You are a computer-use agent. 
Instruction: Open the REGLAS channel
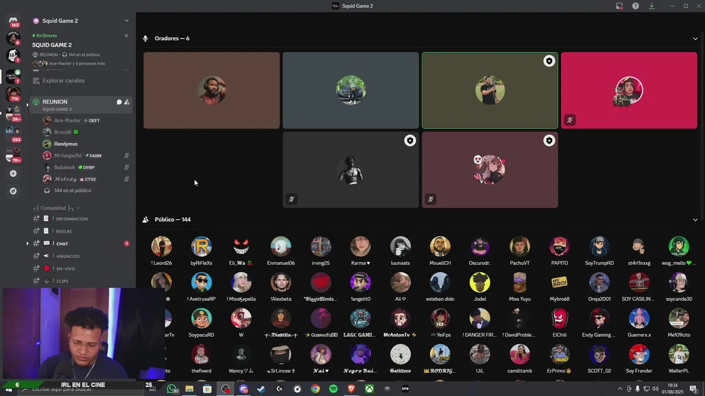click(81, 231)
